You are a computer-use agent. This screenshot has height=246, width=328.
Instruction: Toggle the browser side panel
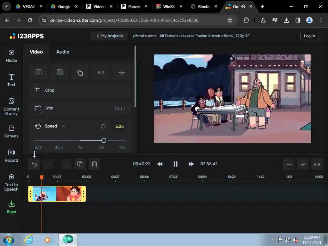298,20
